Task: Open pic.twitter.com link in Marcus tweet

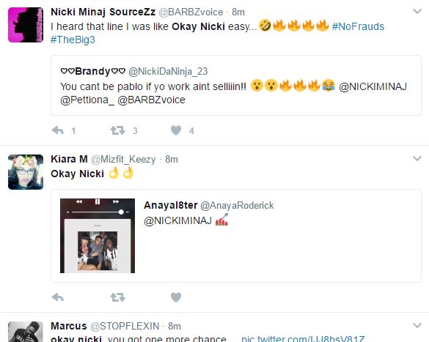Action: point(303,339)
